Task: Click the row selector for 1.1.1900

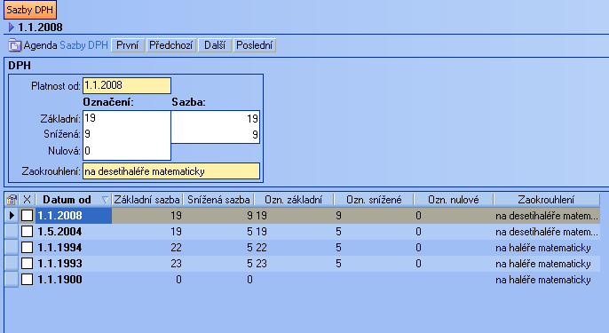Action: (x=12, y=280)
